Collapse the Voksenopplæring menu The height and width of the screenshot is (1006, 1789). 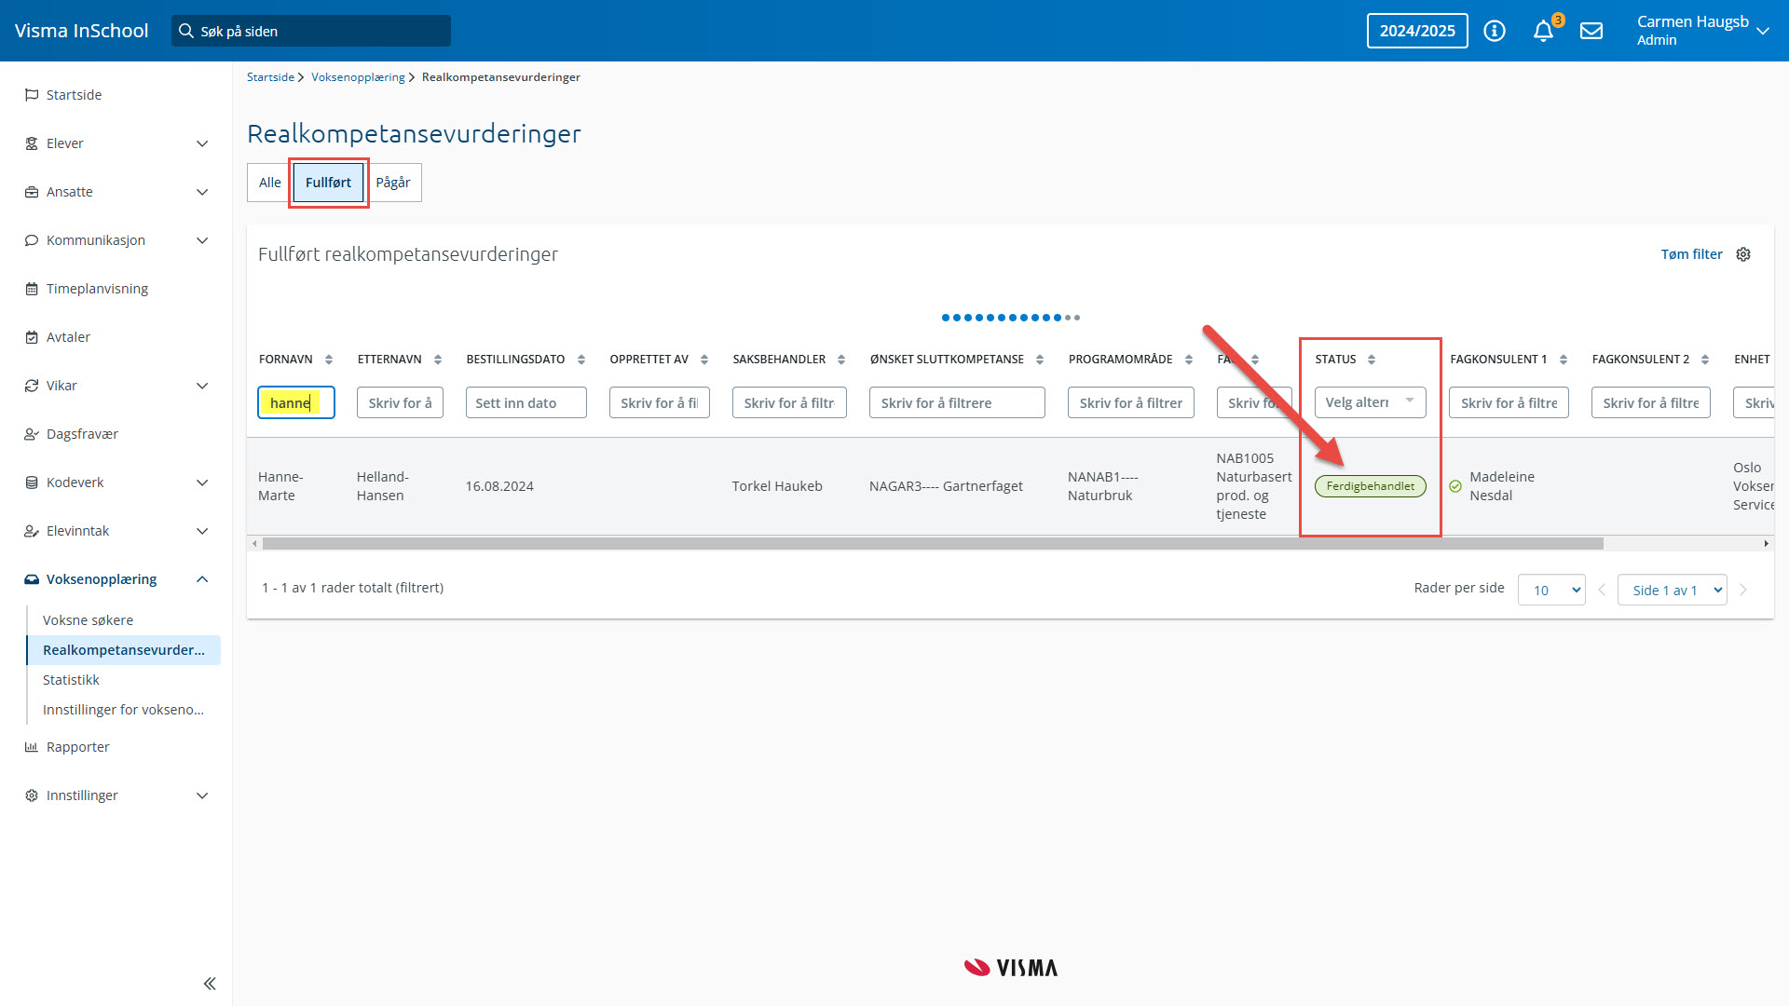coord(202,579)
